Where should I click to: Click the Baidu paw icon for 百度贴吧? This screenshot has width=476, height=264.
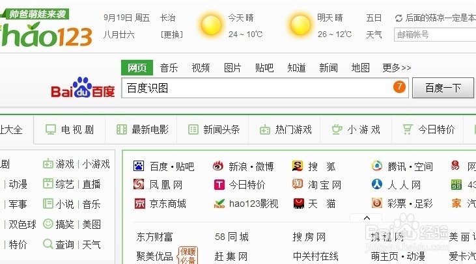click(x=139, y=166)
